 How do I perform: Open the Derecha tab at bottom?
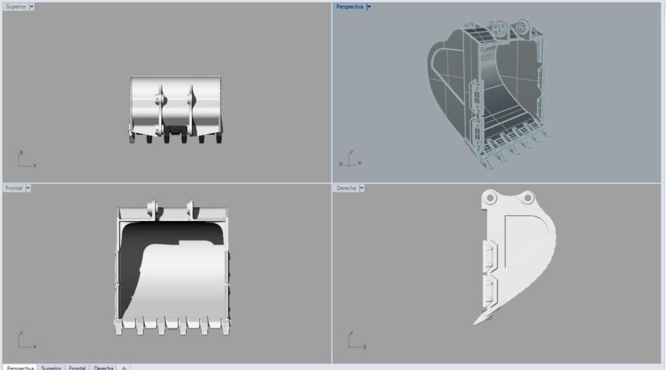(103, 367)
